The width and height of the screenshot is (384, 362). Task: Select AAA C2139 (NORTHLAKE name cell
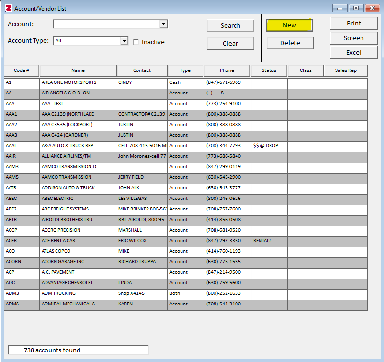pos(78,115)
